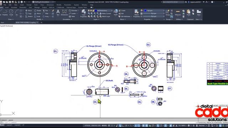Click the Measure utility

coord(178,13)
